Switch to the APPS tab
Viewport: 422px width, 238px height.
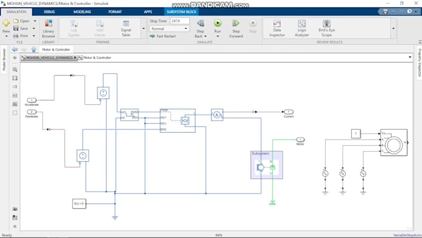pyautogui.click(x=148, y=12)
